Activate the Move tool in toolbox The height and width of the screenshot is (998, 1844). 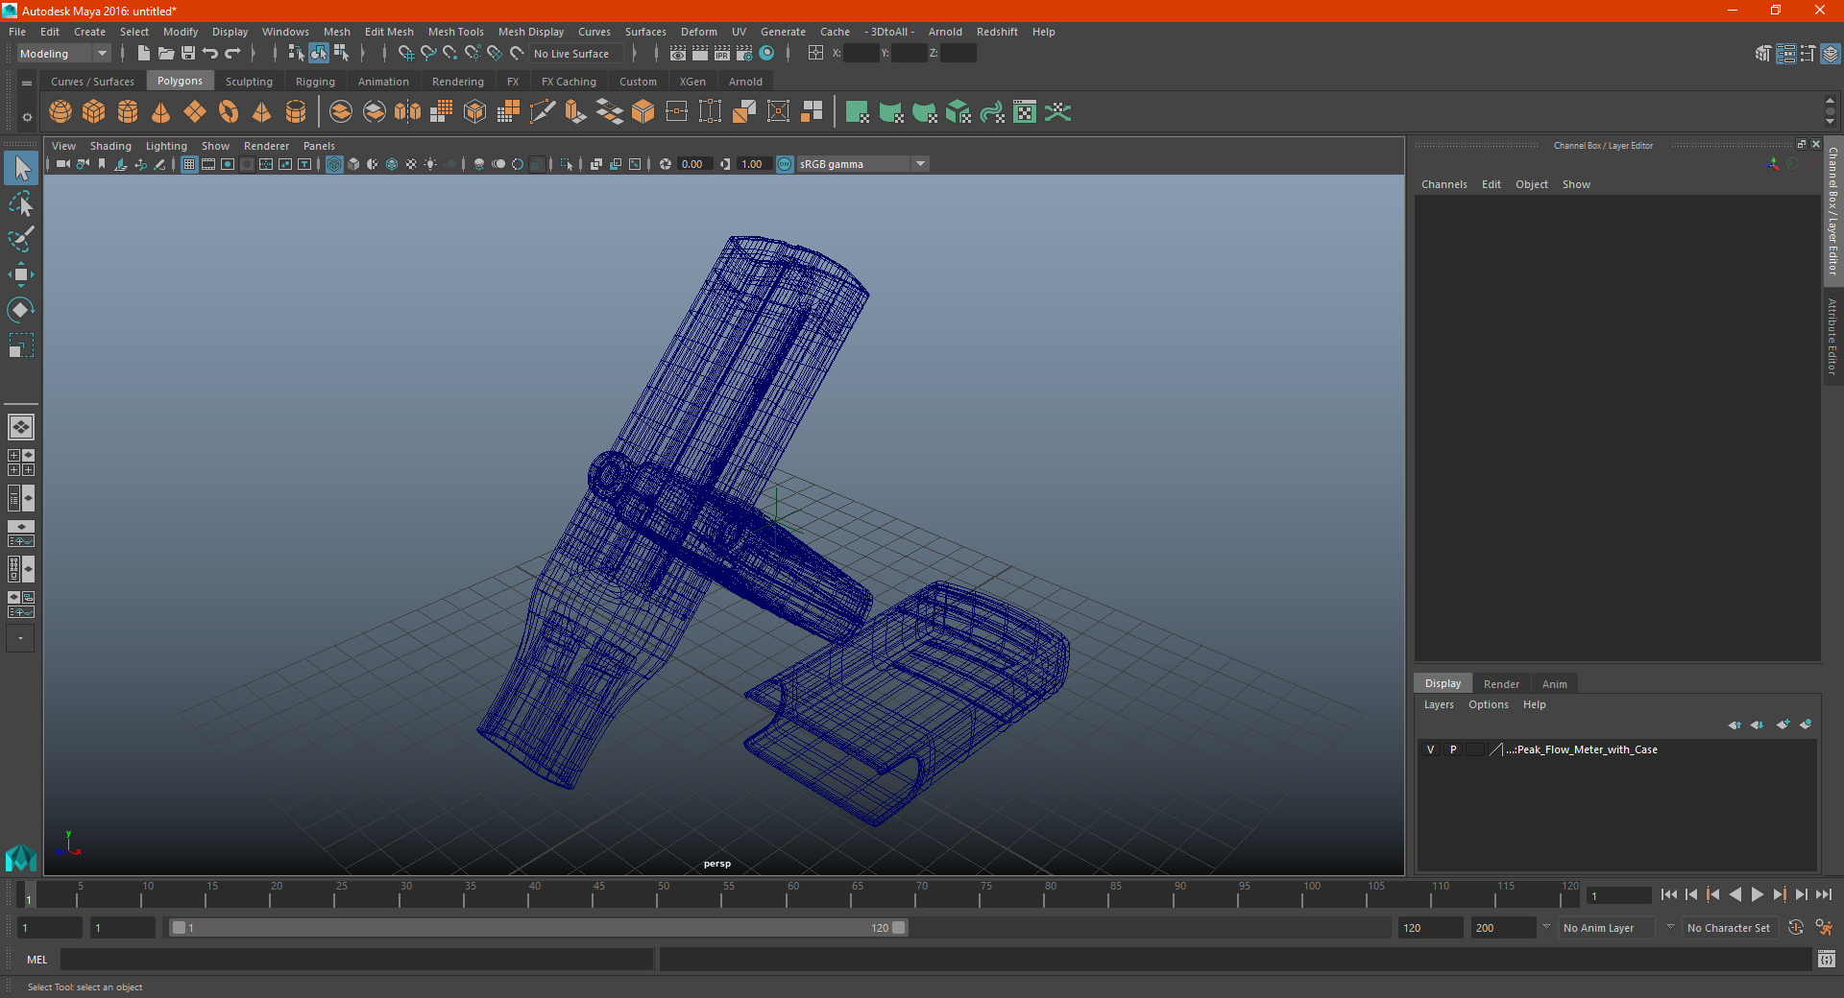tap(21, 274)
